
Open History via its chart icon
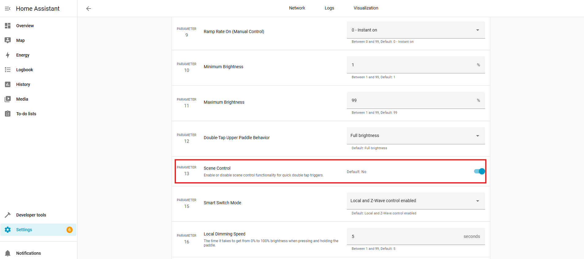coord(8,84)
